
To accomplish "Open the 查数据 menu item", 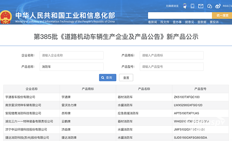I will [x=202, y=22].
